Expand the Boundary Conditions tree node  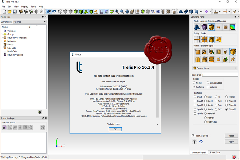(x=2, y=38)
